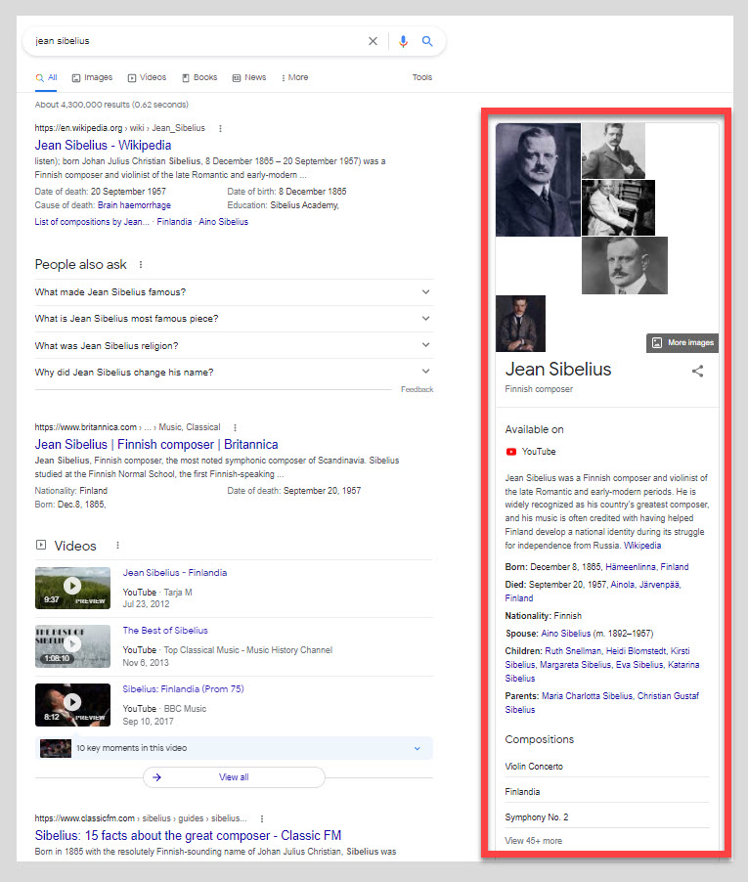Clear the search box with X icon

tap(373, 41)
